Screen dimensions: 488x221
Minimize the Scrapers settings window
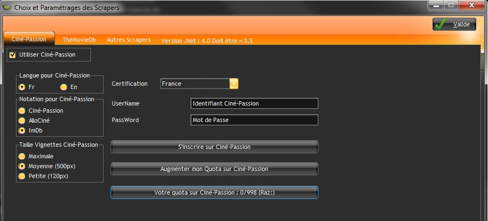tap(437, 5)
